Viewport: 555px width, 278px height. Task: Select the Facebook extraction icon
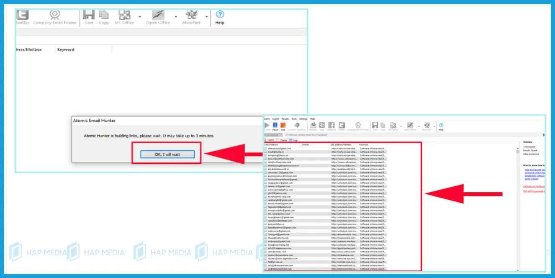[332, 126]
